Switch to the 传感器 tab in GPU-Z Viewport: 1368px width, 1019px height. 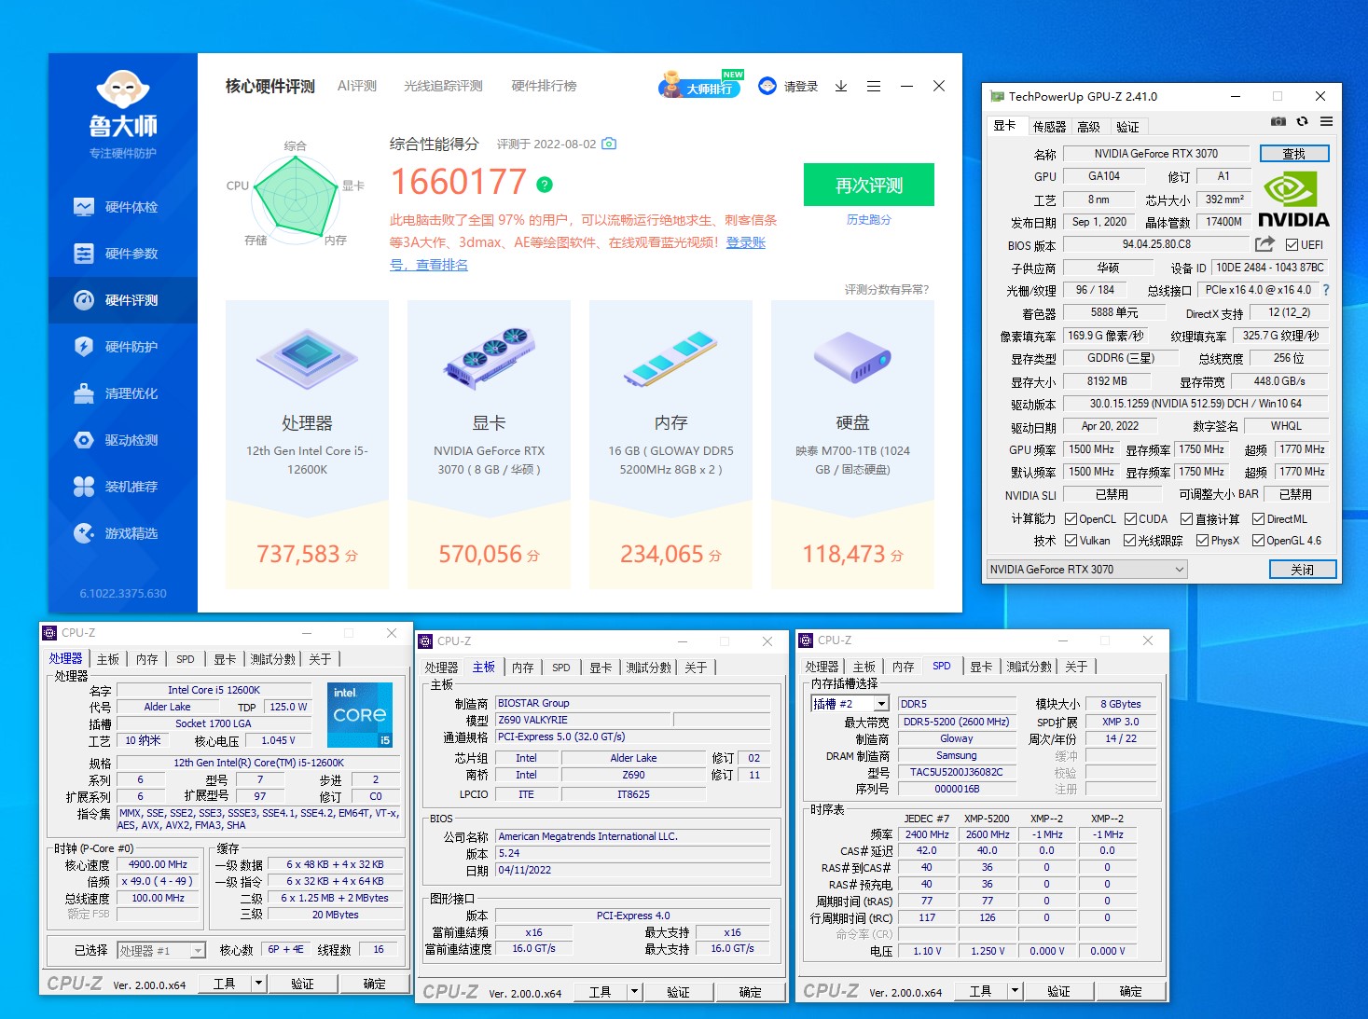1049,127
